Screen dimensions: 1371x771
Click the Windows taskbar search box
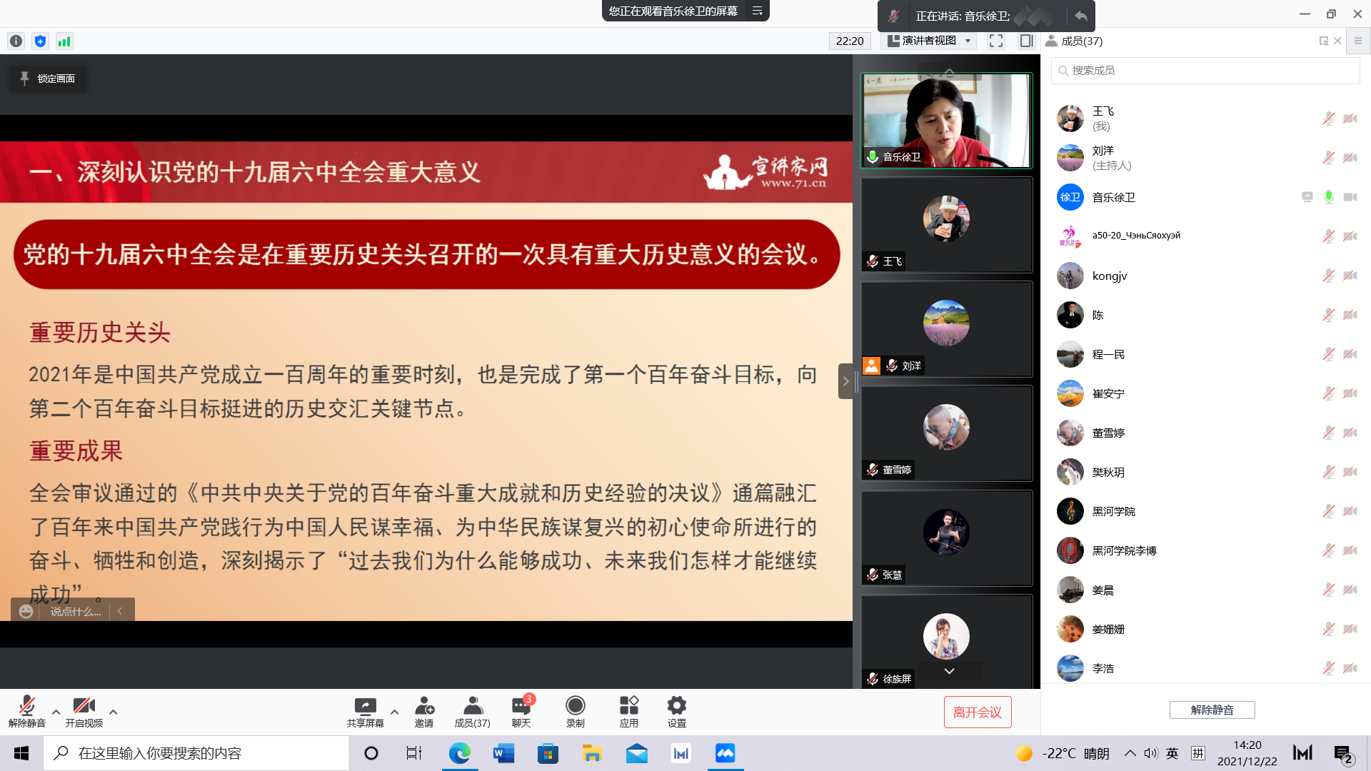pyautogui.click(x=196, y=753)
